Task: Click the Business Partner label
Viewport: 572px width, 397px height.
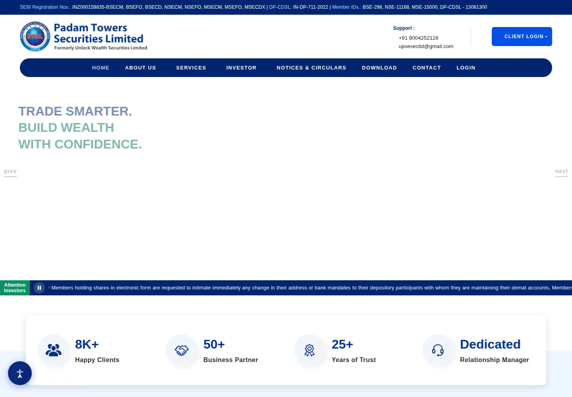Action: pyautogui.click(x=231, y=360)
